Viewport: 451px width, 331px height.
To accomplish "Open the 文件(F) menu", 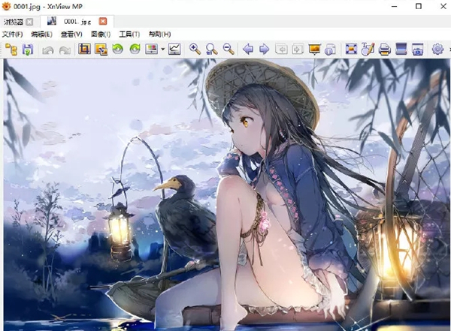I will click(x=13, y=34).
